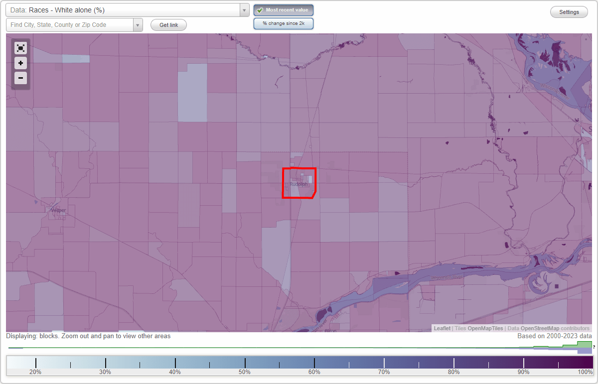
Task: Open the Data races dropdown arrow
Action: pyautogui.click(x=243, y=10)
